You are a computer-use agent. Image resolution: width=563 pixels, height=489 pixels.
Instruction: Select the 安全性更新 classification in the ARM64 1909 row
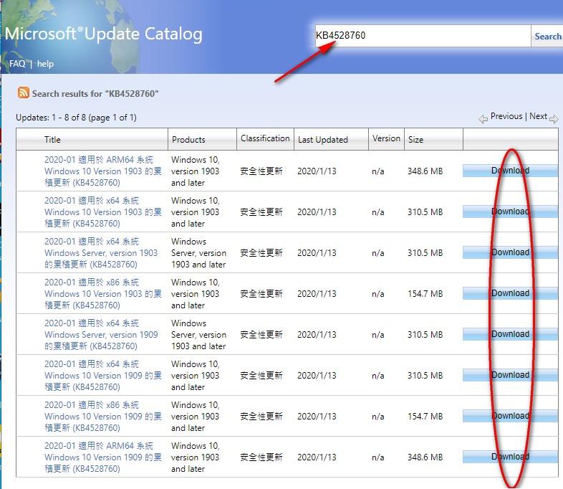(261, 457)
